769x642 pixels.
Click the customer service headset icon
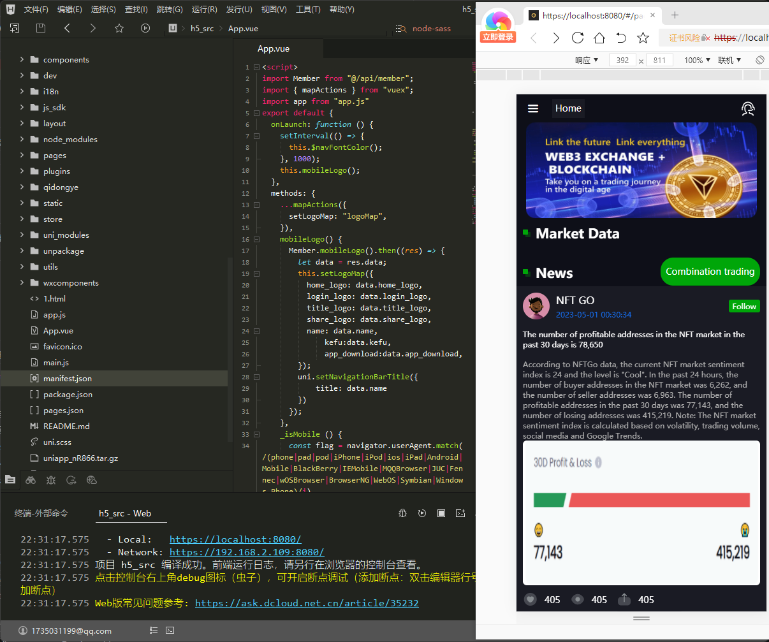(748, 108)
